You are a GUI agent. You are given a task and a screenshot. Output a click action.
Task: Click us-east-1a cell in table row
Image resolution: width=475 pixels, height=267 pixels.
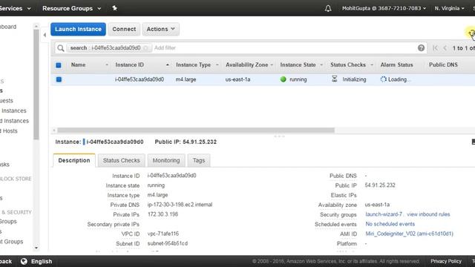(237, 79)
